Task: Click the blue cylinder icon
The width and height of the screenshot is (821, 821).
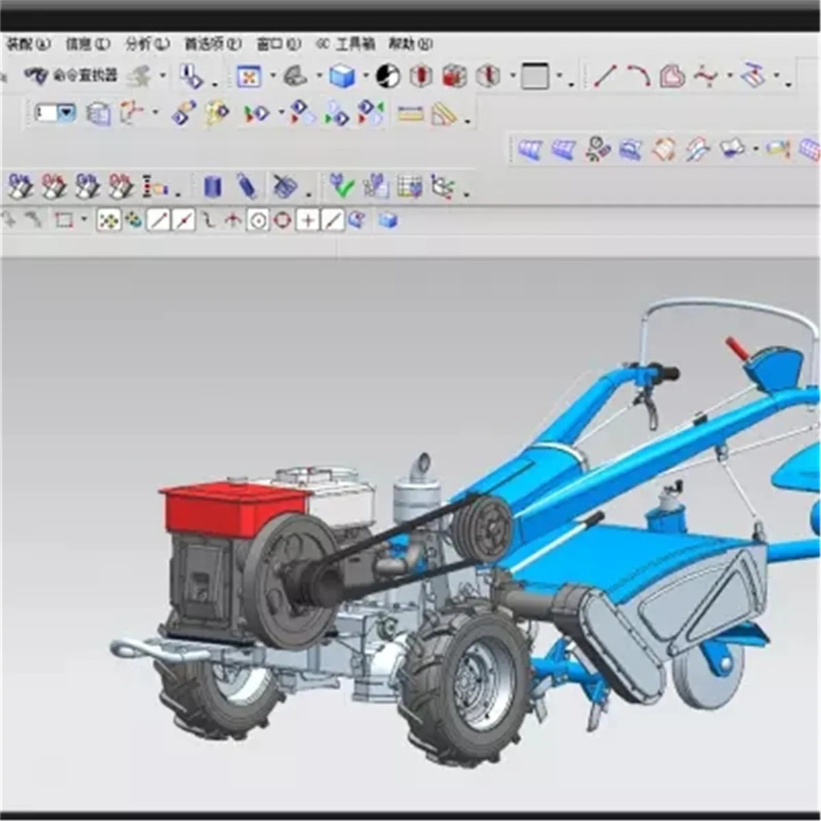Action: (213, 186)
